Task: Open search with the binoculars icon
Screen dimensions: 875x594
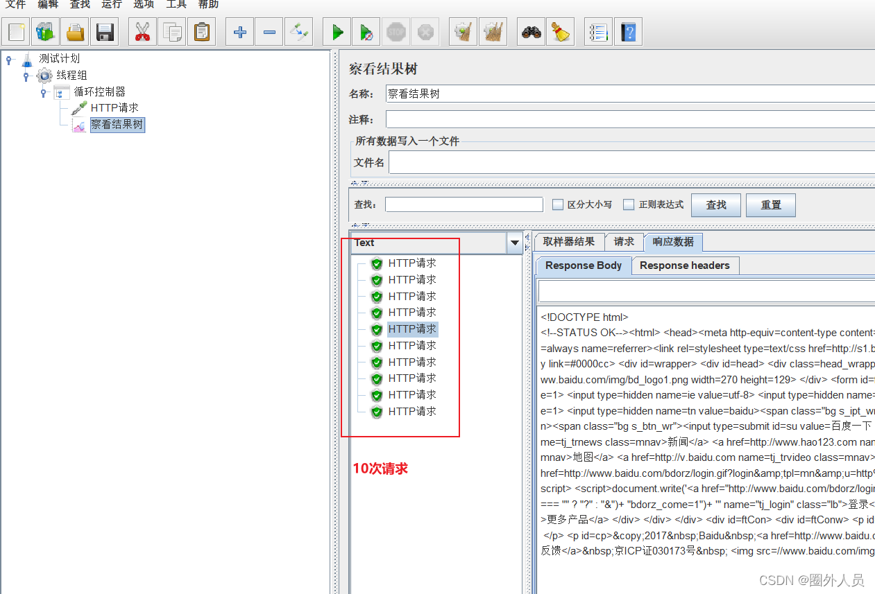Action: click(532, 32)
